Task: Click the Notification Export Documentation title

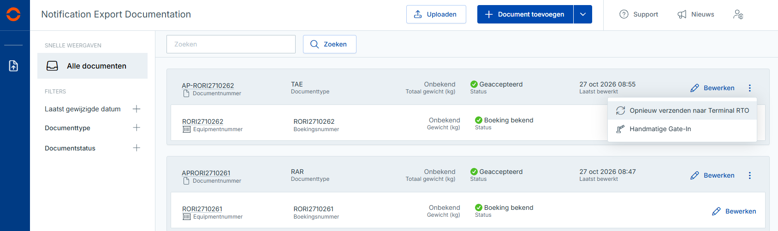Action: coord(116,14)
